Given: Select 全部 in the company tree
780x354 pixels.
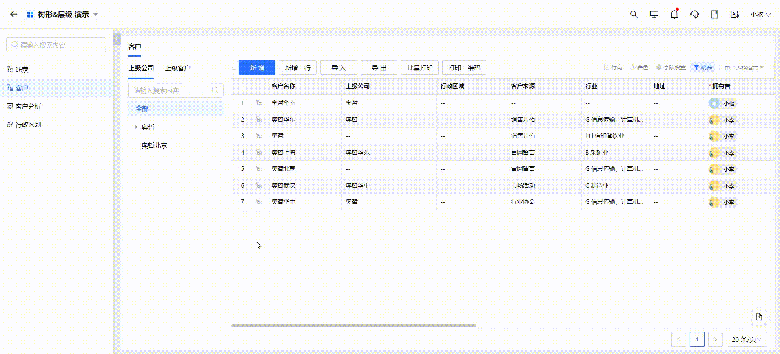Looking at the screenshot, I should click(175, 109).
